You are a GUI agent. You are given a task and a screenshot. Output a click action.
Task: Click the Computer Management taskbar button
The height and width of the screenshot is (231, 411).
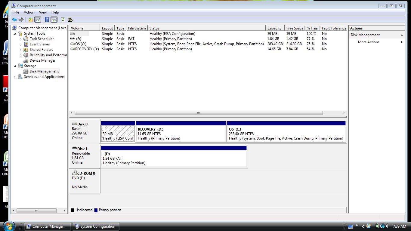(48, 226)
